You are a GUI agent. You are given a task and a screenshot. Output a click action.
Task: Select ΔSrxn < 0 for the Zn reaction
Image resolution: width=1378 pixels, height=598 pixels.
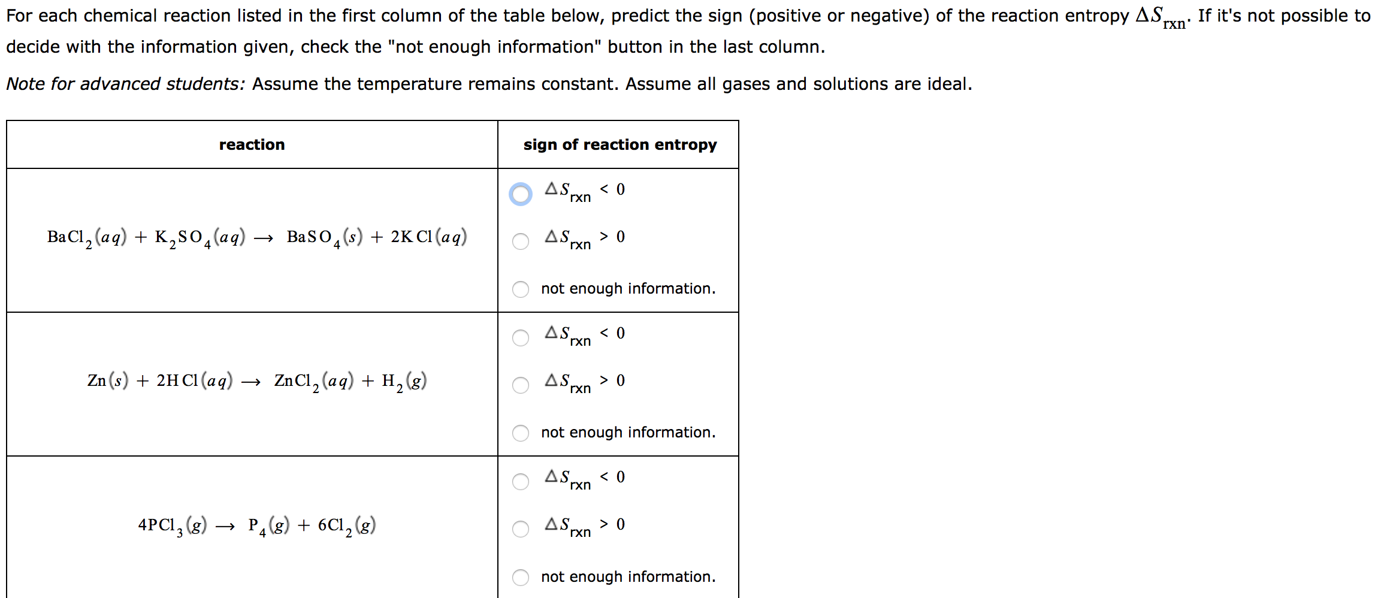[x=521, y=337]
